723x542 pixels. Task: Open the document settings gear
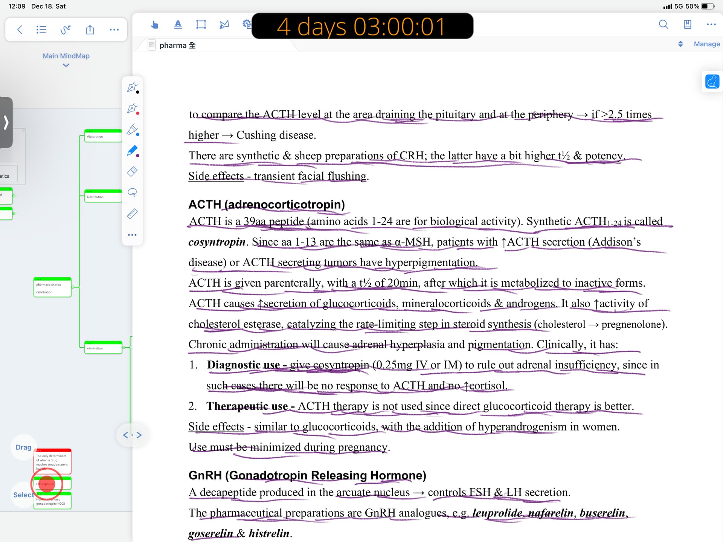coord(247,24)
